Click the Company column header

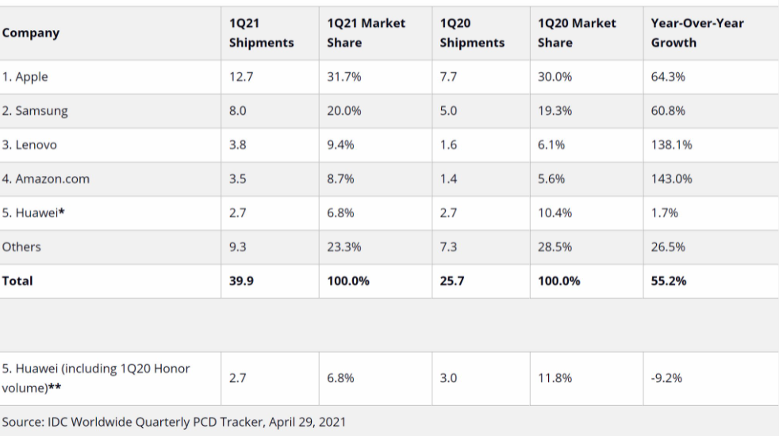click(x=31, y=33)
